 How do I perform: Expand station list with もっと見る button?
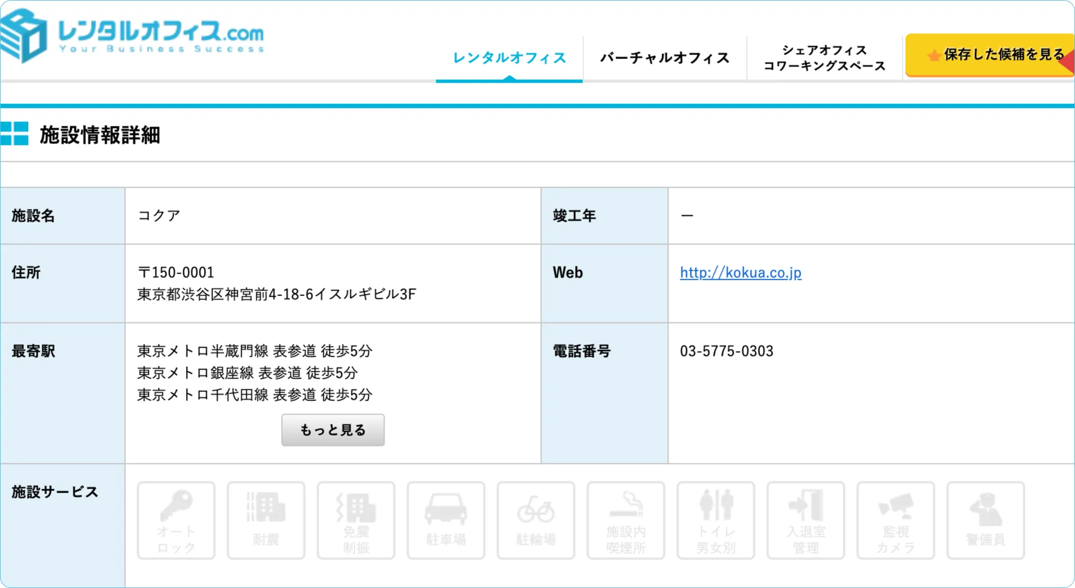(333, 429)
